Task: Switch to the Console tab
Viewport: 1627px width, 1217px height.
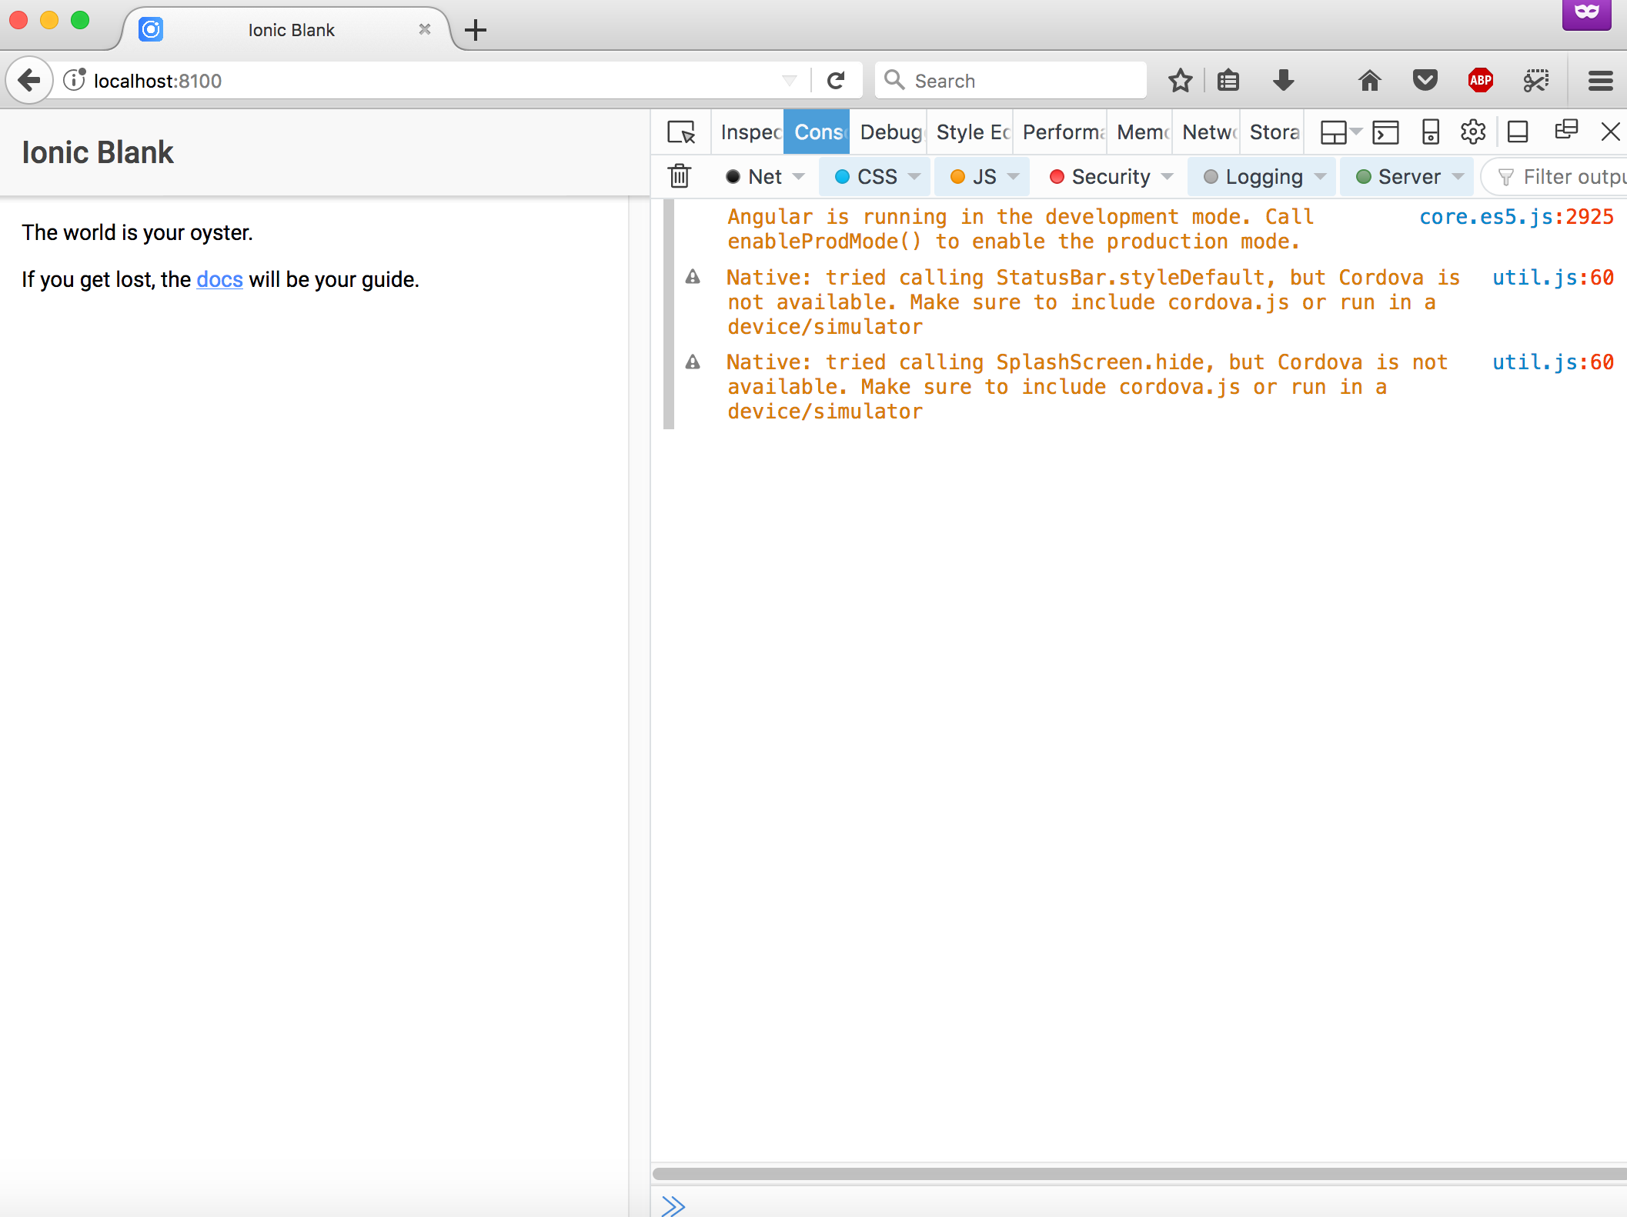Action: click(x=817, y=132)
